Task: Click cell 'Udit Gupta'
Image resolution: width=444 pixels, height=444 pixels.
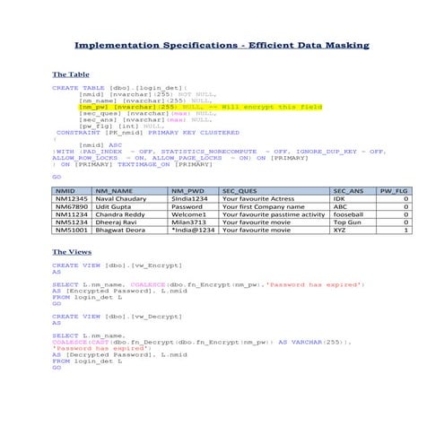Action: 129,206
